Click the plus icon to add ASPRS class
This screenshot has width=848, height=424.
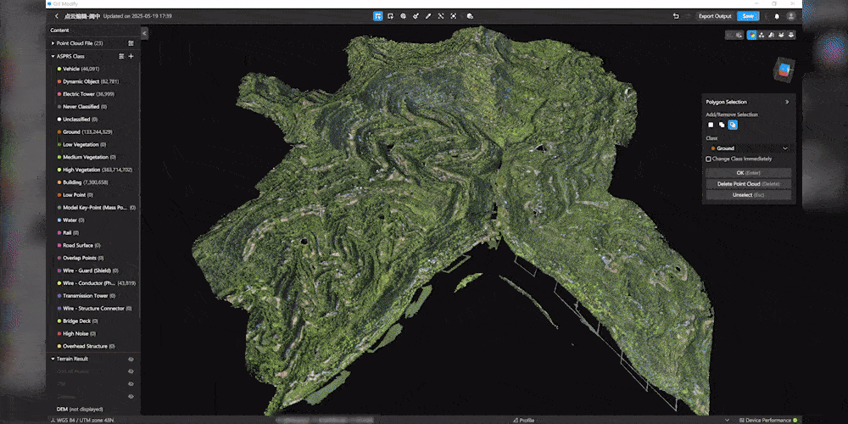tap(131, 56)
